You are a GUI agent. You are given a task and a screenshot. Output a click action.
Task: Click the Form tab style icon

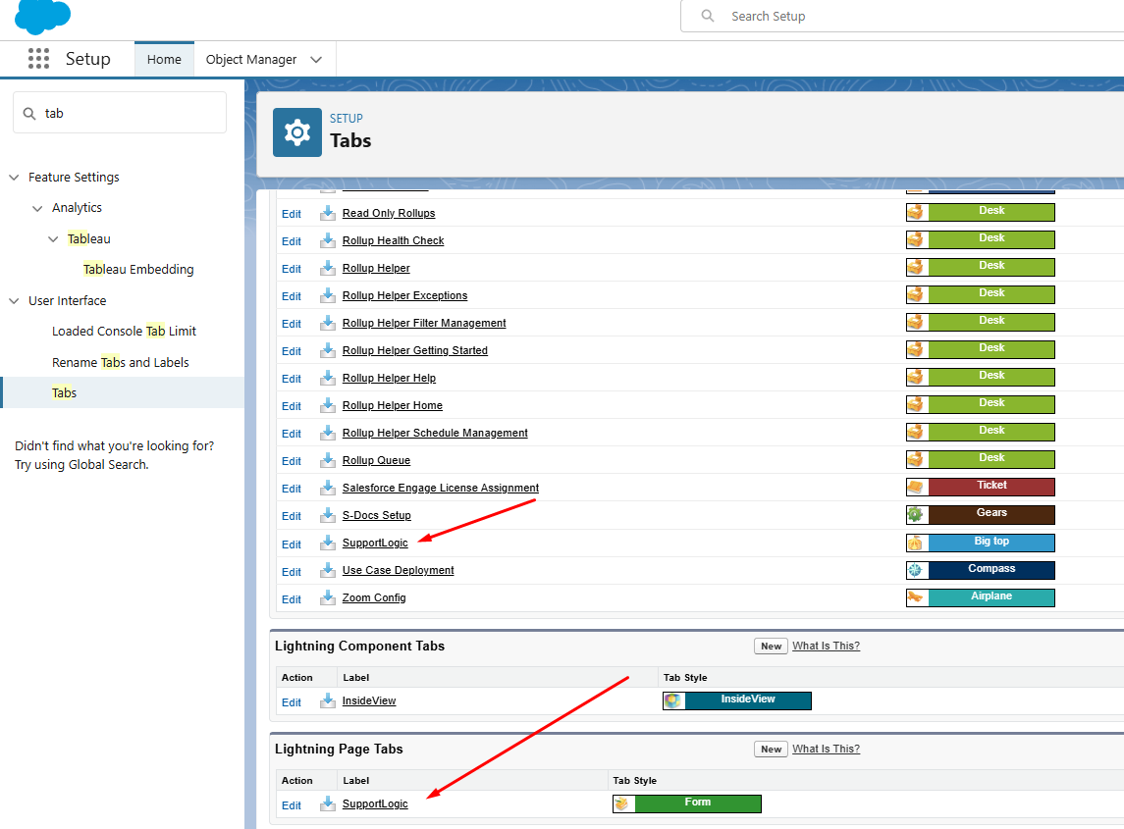point(622,803)
